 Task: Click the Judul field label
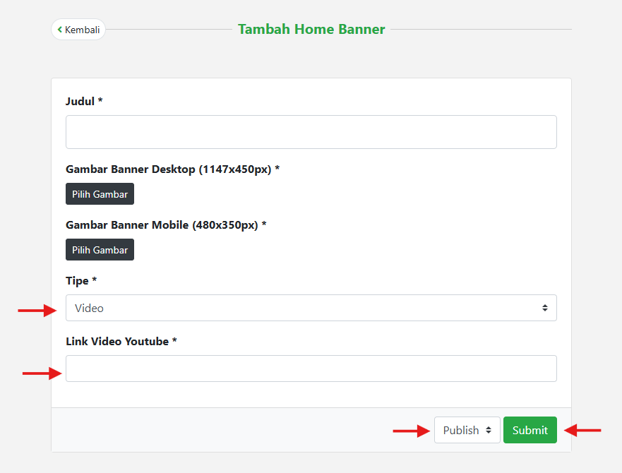coord(84,102)
